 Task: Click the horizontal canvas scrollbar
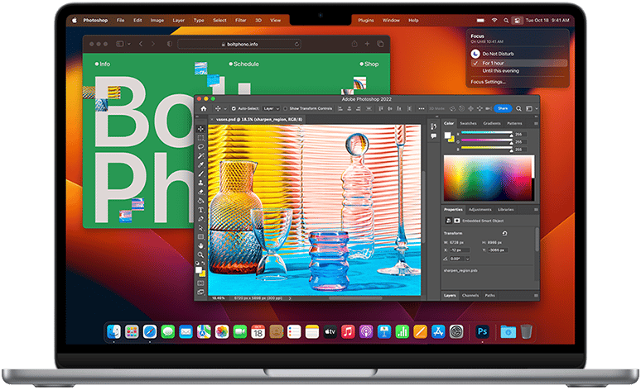point(354,298)
